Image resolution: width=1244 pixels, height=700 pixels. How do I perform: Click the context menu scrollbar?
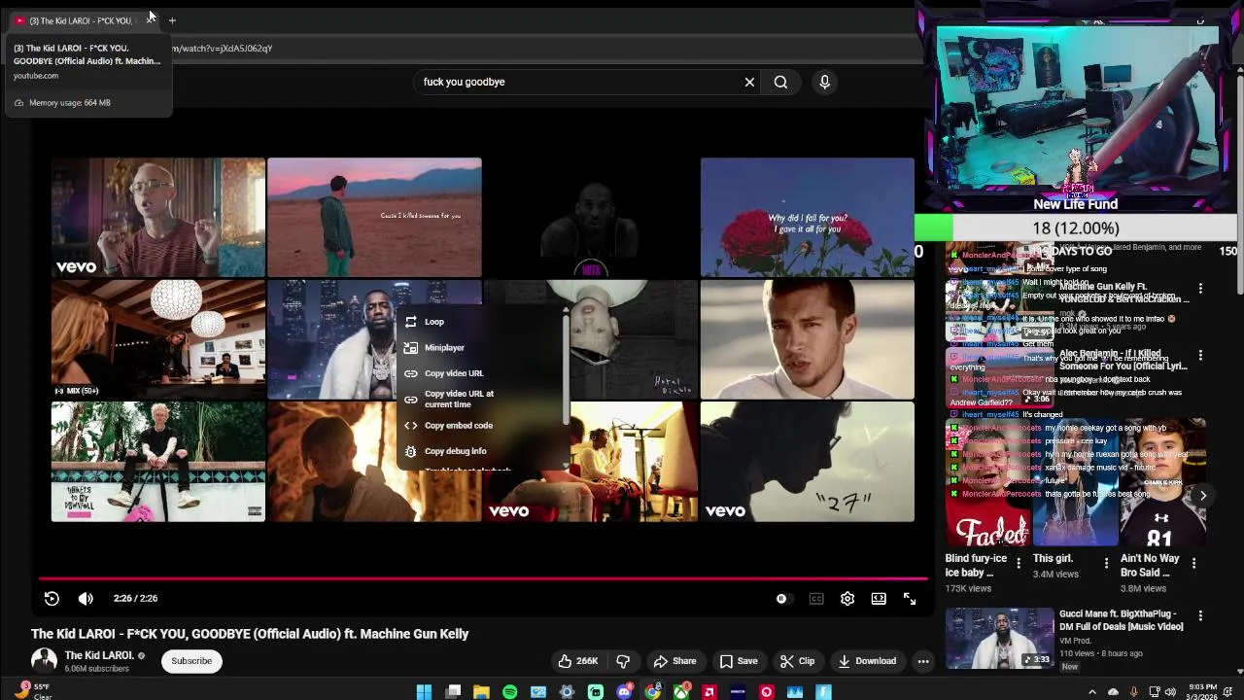[566, 367]
